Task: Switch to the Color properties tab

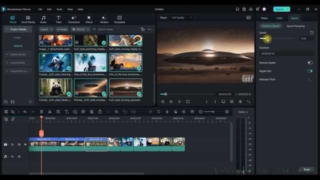Action: pos(279,18)
